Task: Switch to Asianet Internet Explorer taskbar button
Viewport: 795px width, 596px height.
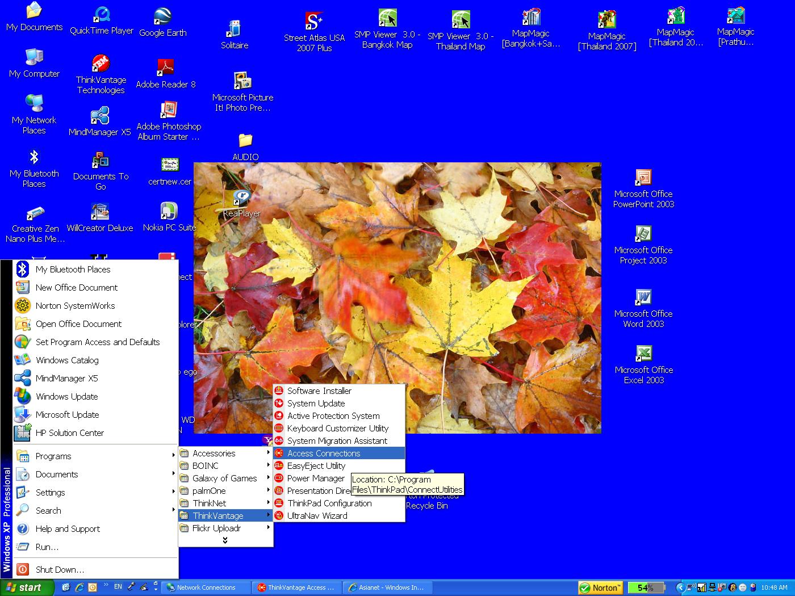Action: (388, 587)
